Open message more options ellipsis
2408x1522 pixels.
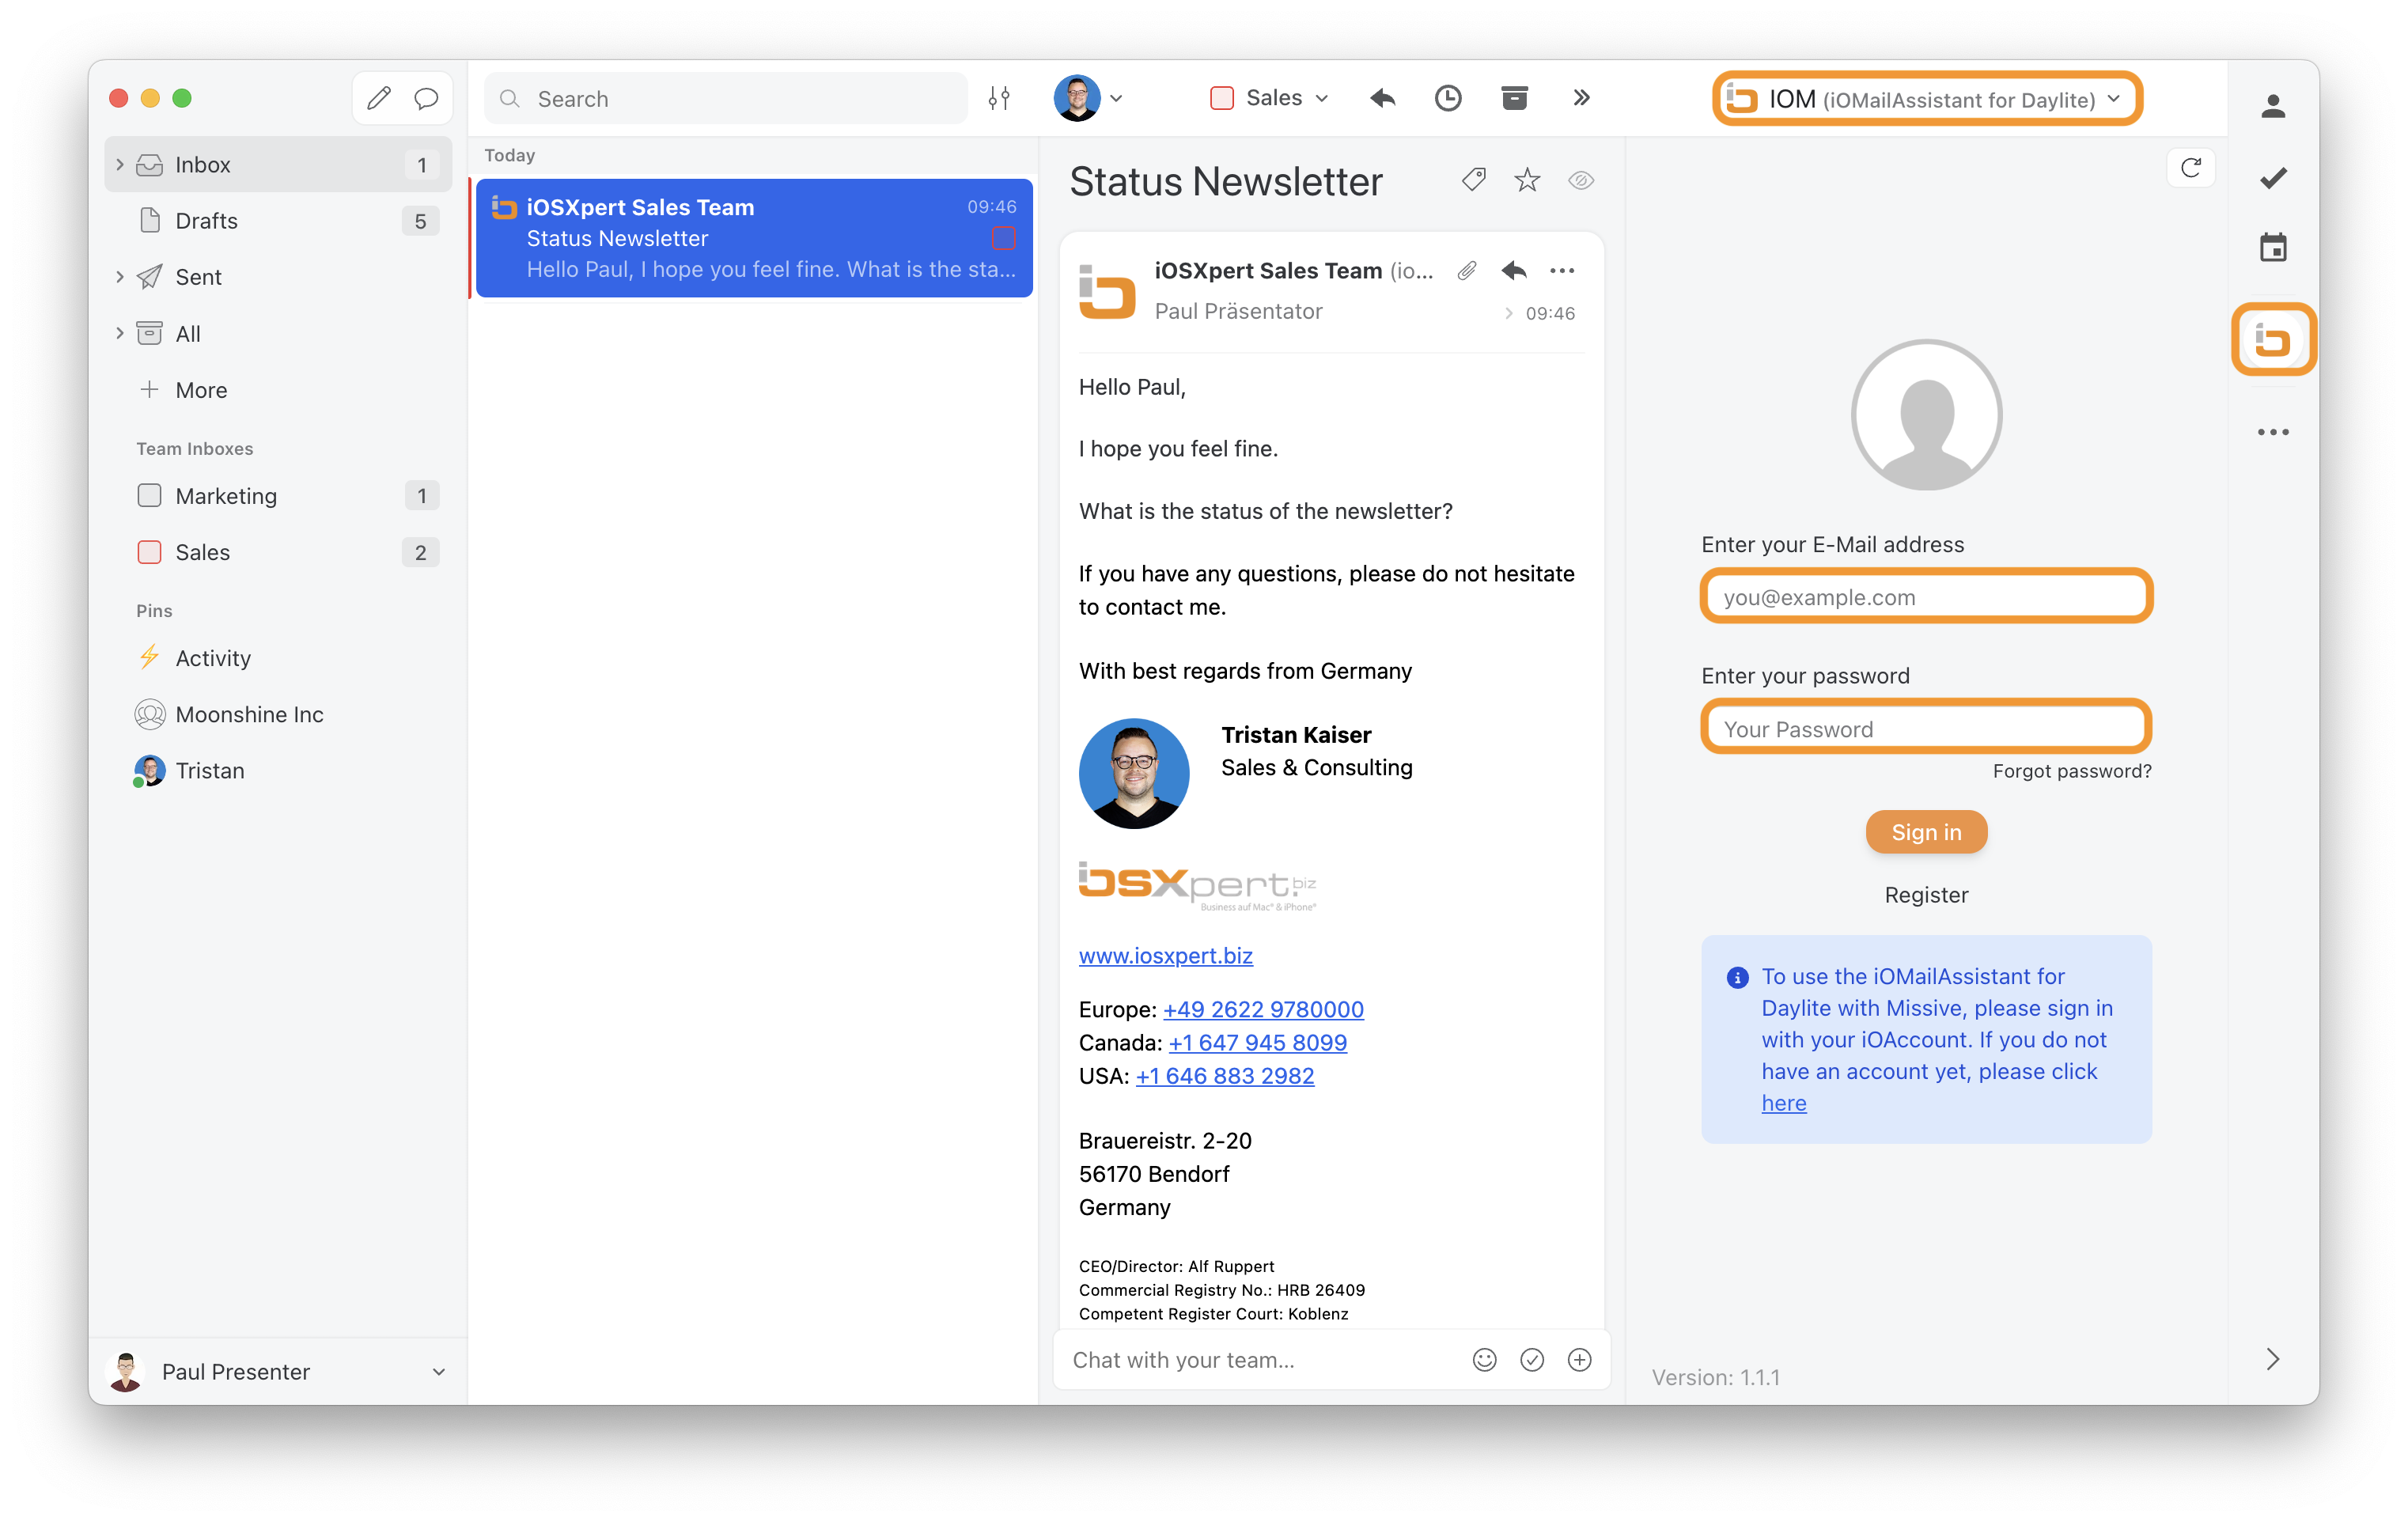1562,270
